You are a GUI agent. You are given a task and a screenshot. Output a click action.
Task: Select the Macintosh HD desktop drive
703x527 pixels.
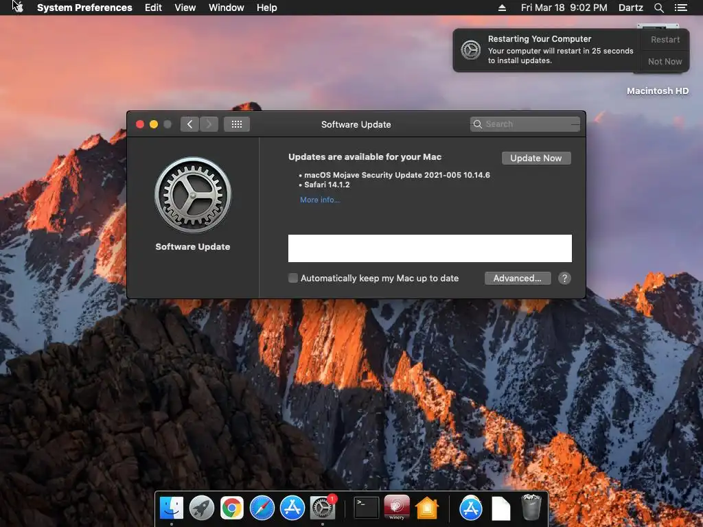(x=657, y=91)
